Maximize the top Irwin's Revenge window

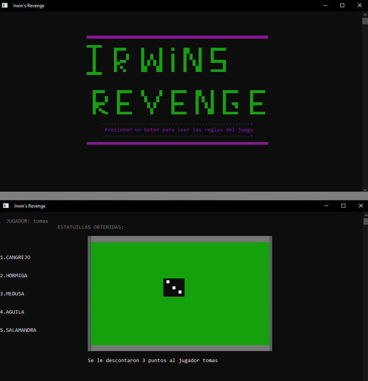click(x=342, y=5)
